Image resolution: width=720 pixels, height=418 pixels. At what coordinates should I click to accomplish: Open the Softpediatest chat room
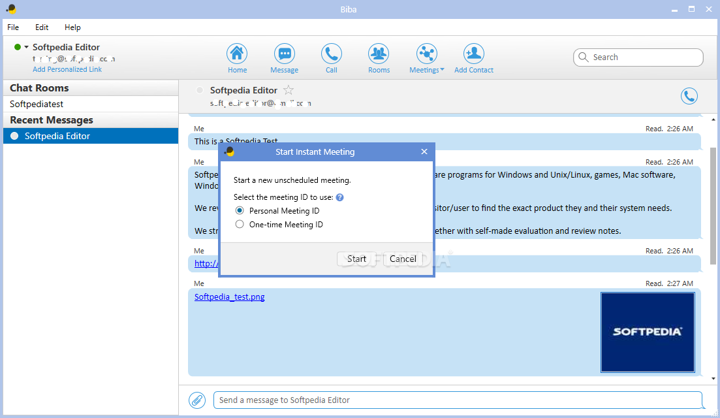(91, 104)
